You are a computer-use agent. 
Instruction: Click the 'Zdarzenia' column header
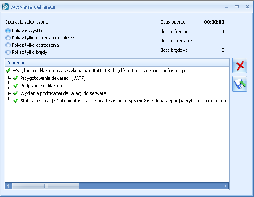pos(116,63)
